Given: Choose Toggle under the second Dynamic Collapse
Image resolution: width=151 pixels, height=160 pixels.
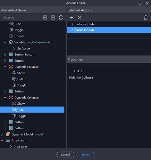Looking at the screenshot, I should point(22,116).
